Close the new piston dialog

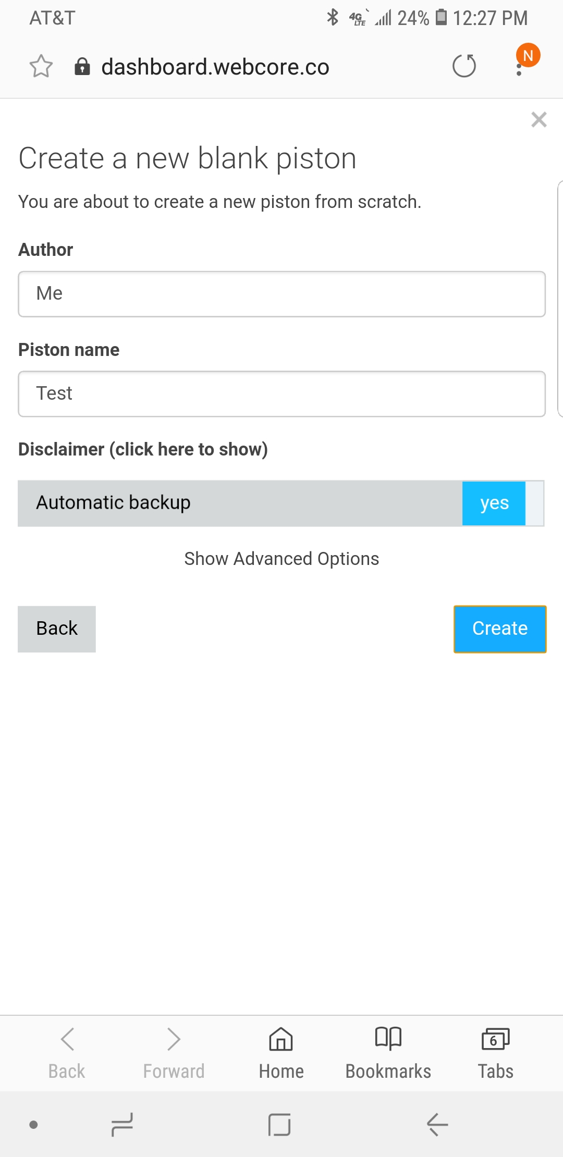coord(539,119)
